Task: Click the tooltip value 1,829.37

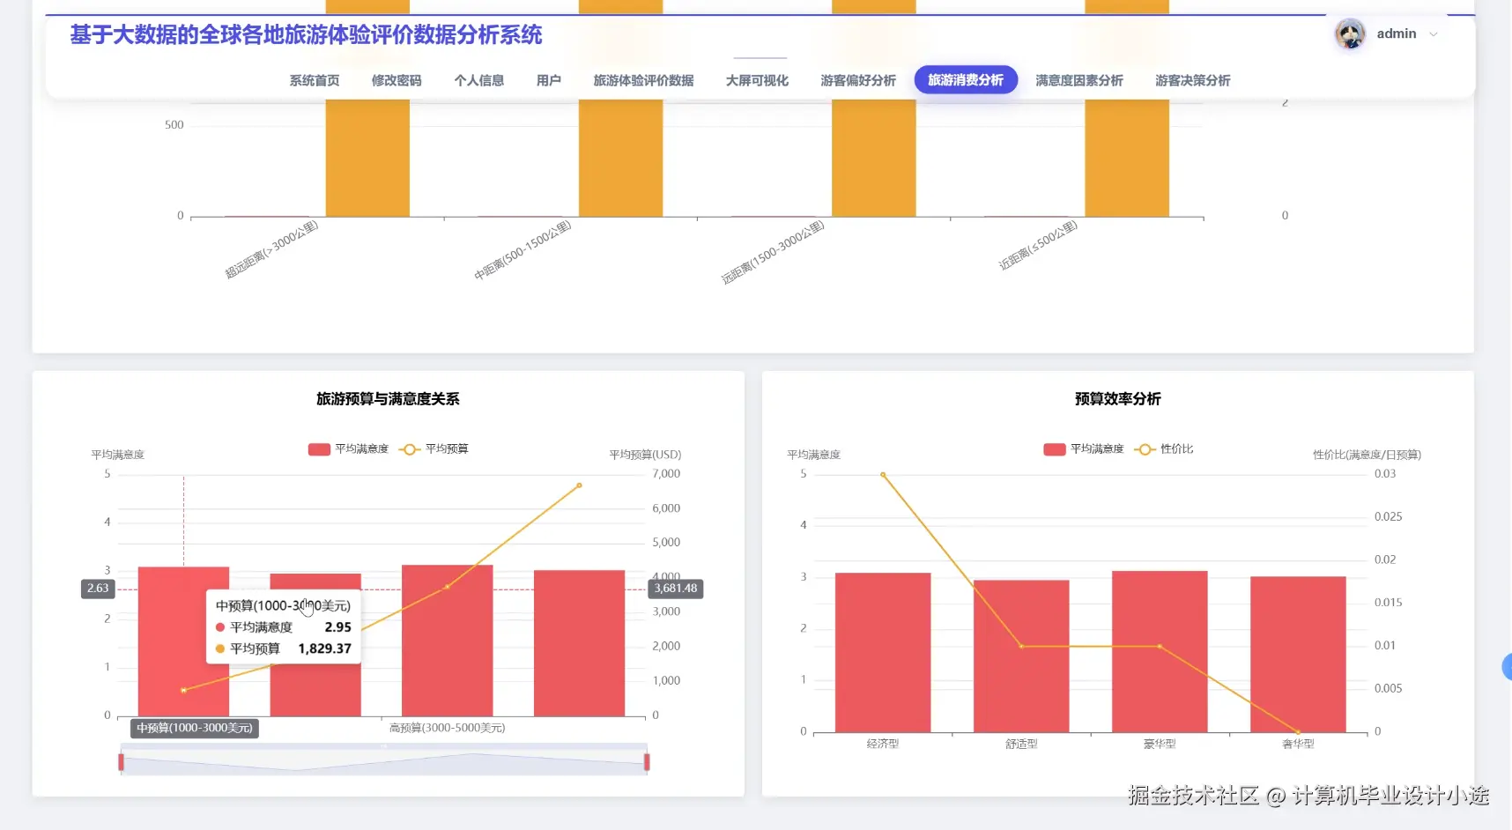Action: coord(324,648)
